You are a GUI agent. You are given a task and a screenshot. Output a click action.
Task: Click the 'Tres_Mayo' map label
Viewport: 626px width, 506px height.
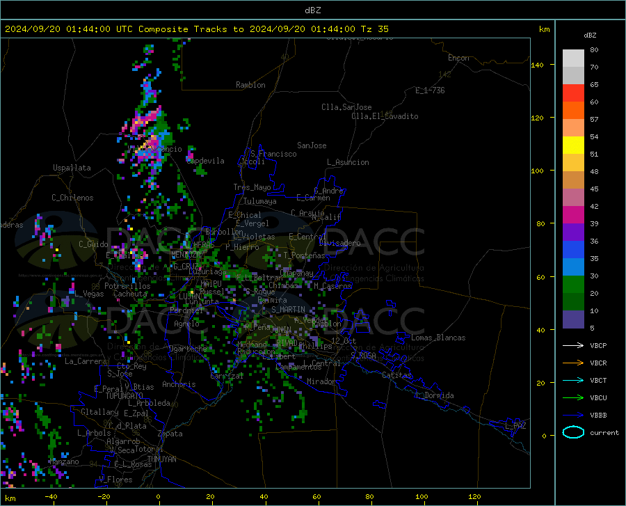click(x=252, y=187)
